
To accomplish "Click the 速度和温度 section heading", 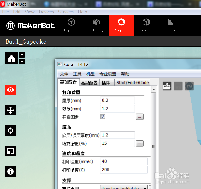I will tap(73, 153).
